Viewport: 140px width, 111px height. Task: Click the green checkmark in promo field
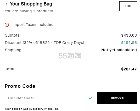[x=91, y=98]
